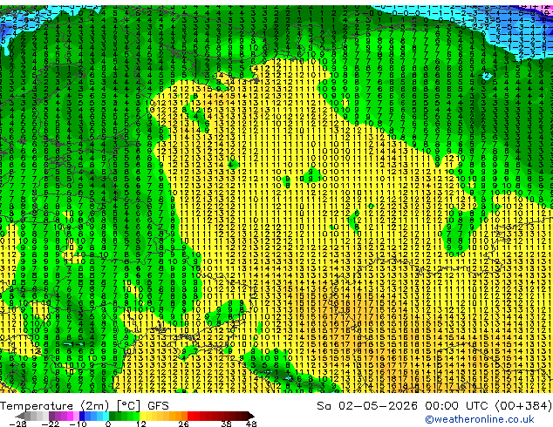Viewport: 553px width, 427px height.
Task: Select the bright magenta legend segment
Action: click(70, 416)
